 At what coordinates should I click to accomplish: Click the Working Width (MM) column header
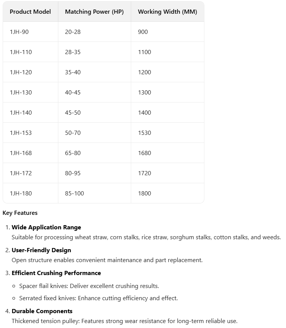167,12
